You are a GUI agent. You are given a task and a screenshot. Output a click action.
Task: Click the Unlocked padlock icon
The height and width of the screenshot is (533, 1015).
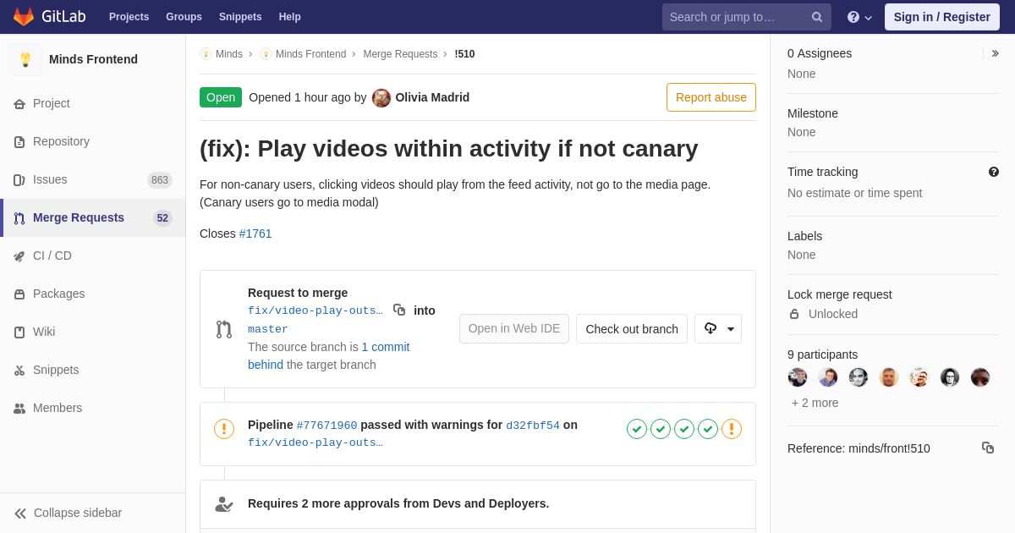coord(794,314)
